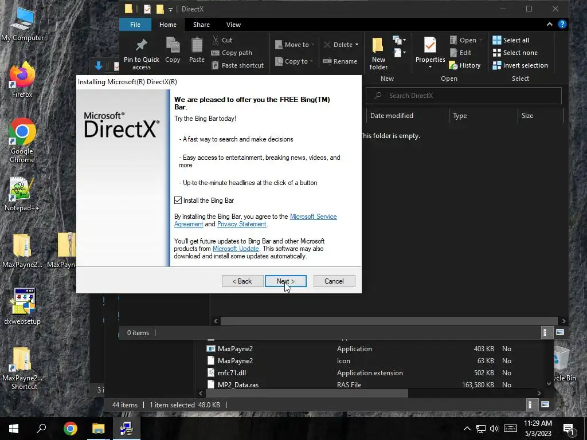Click the History button in ribbon
The width and height of the screenshot is (587, 440).
click(465, 65)
